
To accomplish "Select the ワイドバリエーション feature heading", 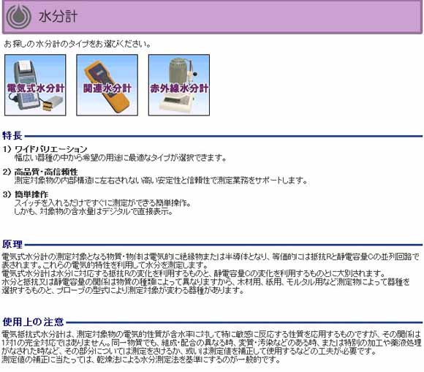I will 51,149.
